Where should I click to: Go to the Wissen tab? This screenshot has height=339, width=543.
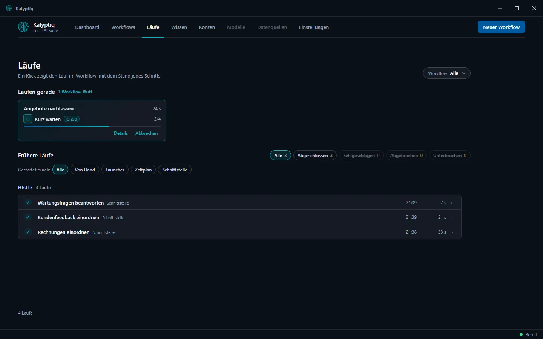[179, 27]
